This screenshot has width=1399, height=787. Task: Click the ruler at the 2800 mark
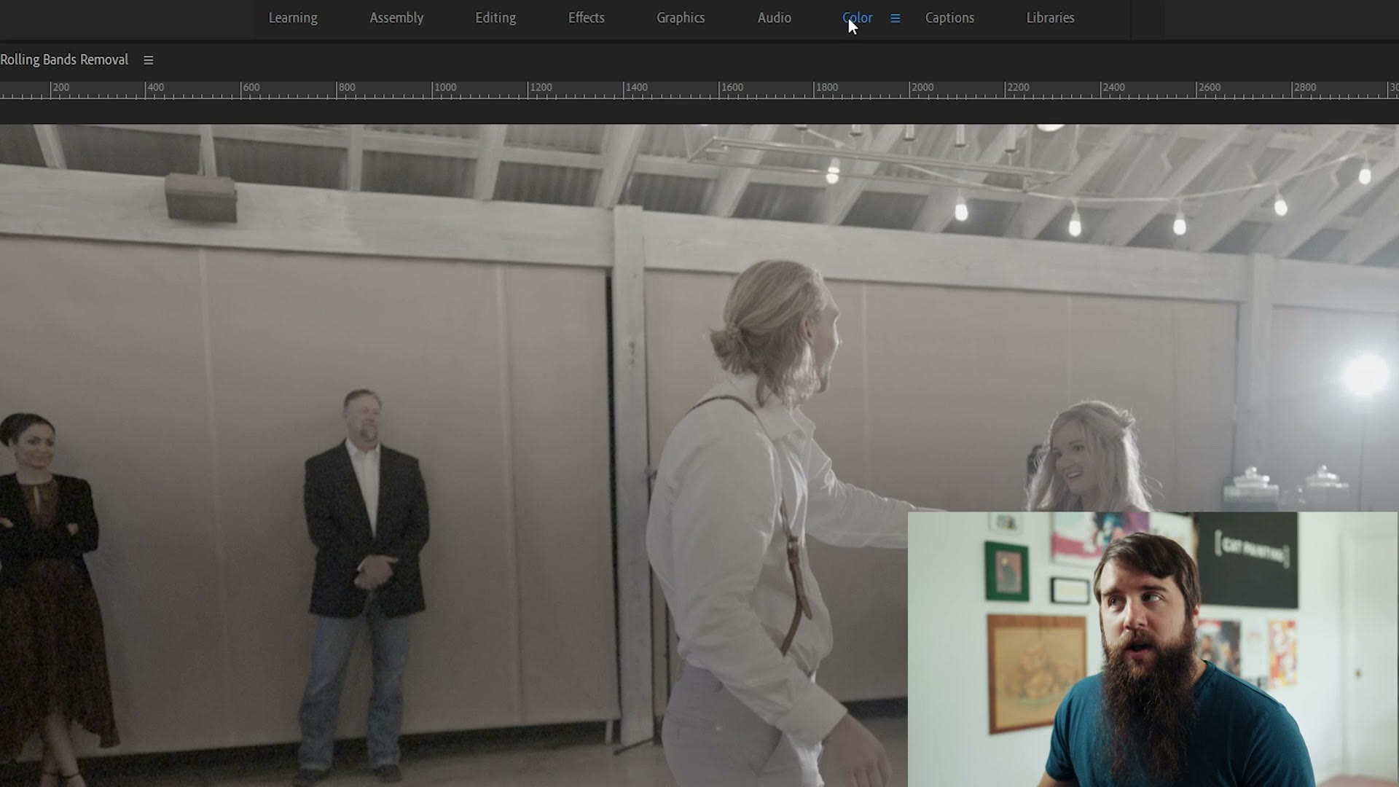(x=1304, y=87)
